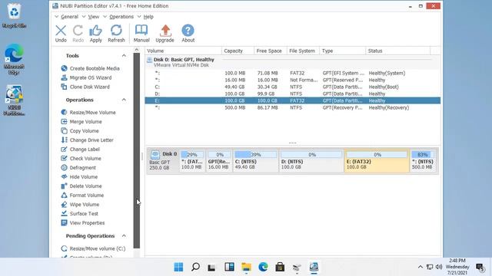Viewport: 492px width, 276px height.
Task: Open taskbar Search
Action: coord(195,267)
